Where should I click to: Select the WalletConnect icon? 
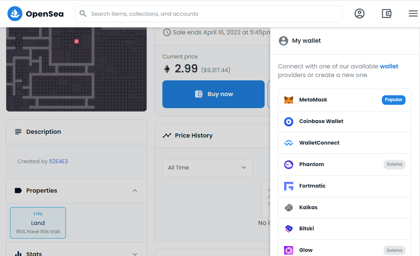click(x=289, y=142)
